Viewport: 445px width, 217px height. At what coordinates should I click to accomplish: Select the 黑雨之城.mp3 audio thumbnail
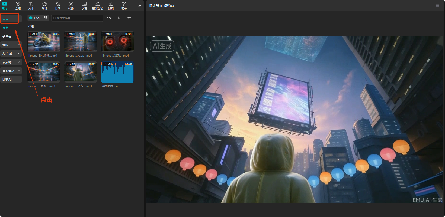coord(117,72)
